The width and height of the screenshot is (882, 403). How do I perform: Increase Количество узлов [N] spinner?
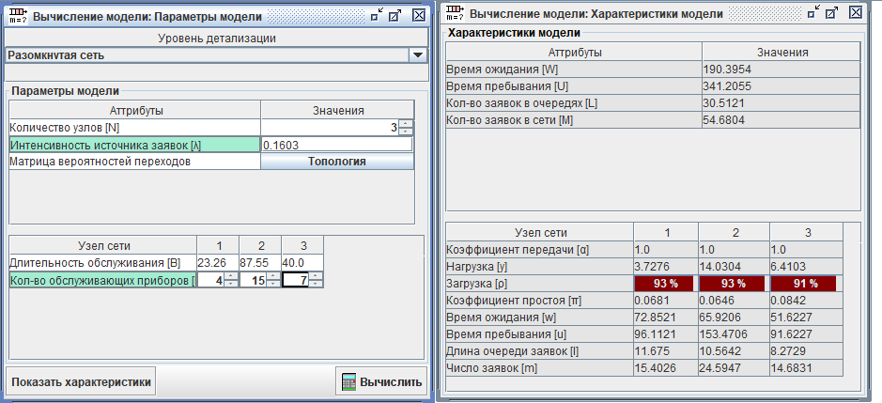click(x=407, y=124)
